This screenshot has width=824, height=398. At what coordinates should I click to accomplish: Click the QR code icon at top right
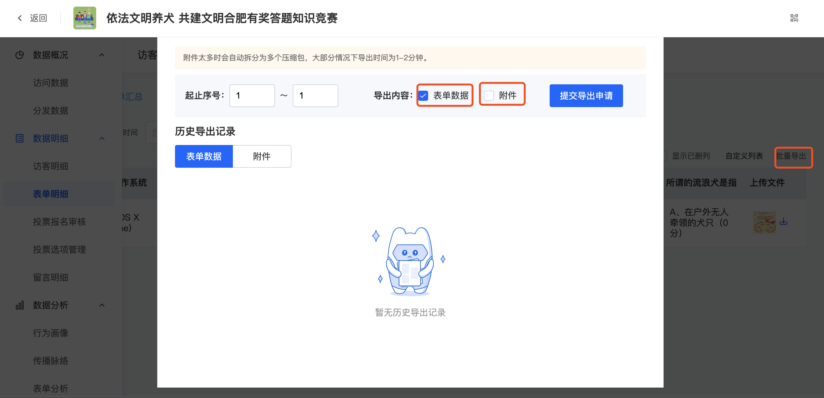[794, 18]
